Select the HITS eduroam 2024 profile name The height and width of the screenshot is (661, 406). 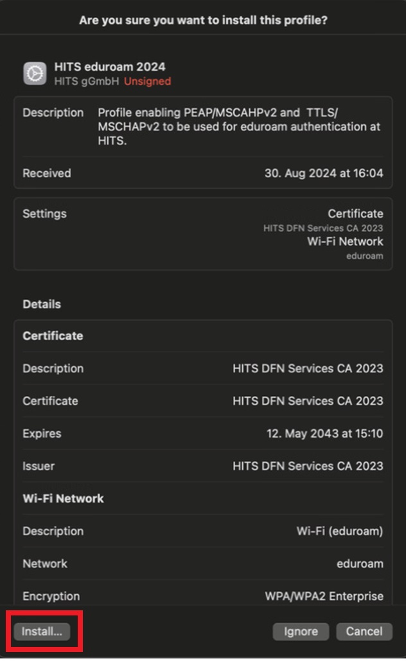[110, 67]
